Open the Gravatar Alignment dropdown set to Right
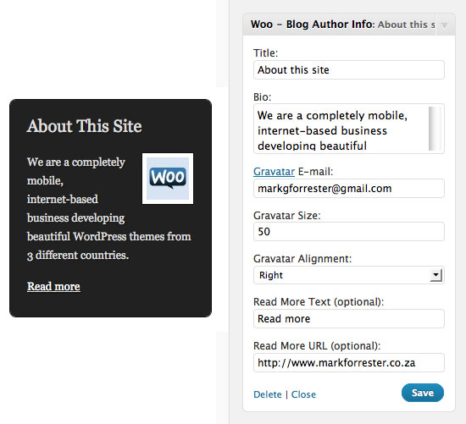 pyautogui.click(x=349, y=275)
